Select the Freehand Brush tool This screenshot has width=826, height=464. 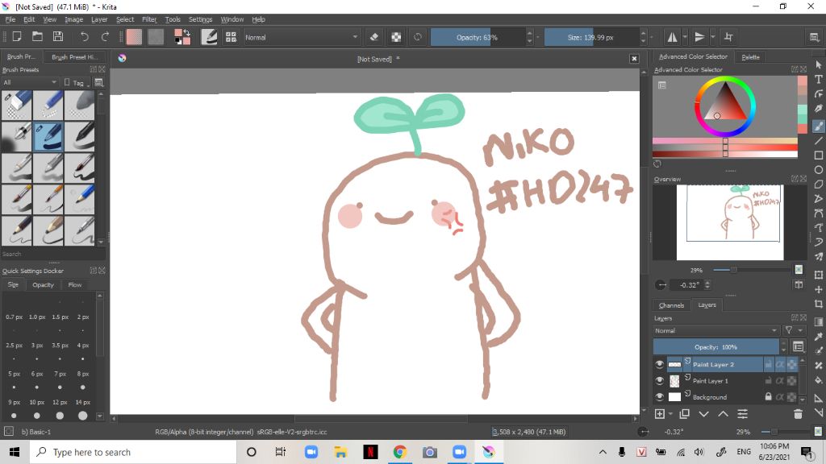(819, 126)
